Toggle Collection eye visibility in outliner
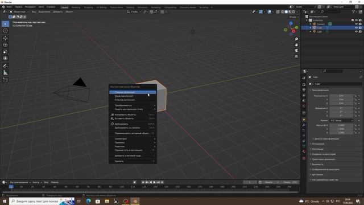 click(x=356, y=20)
